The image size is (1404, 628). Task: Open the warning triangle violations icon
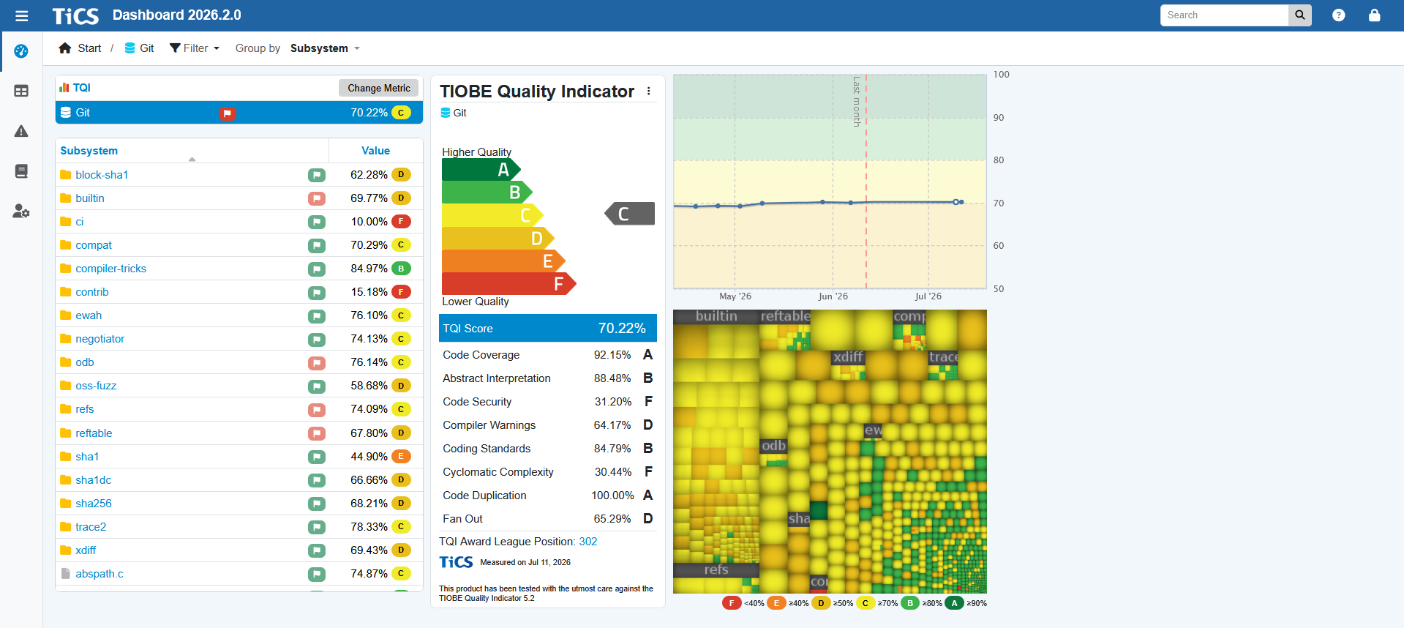(21, 131)
